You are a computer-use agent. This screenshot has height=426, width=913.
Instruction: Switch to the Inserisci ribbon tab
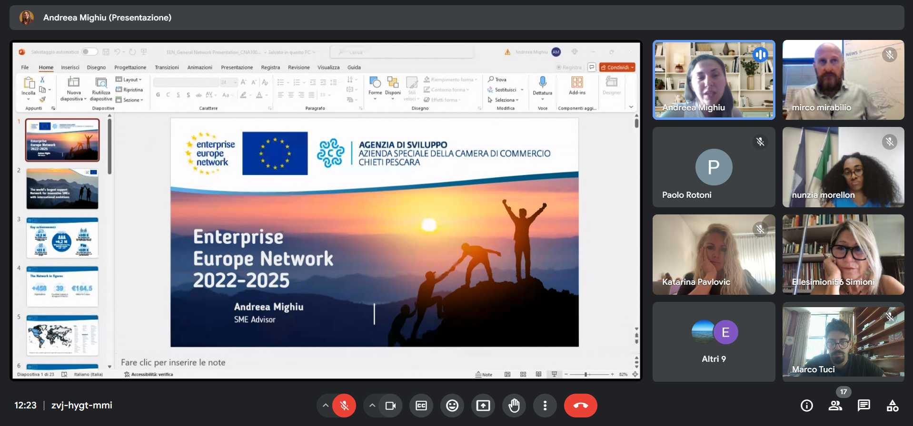(70, 68)
